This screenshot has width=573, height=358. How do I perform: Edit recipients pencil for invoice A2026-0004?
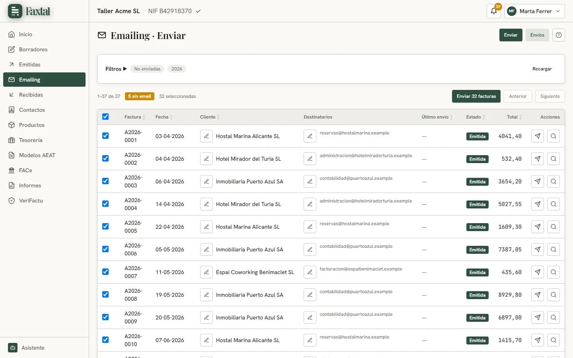tap(310, 204)
